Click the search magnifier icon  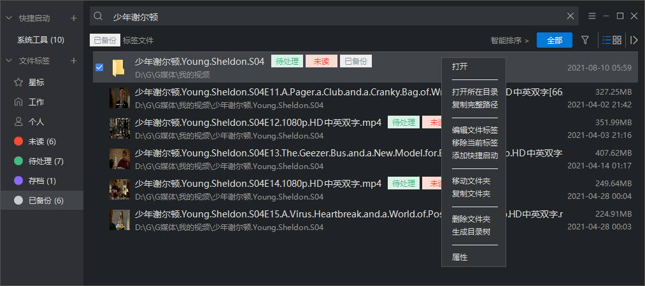click(x=99, y=17)
